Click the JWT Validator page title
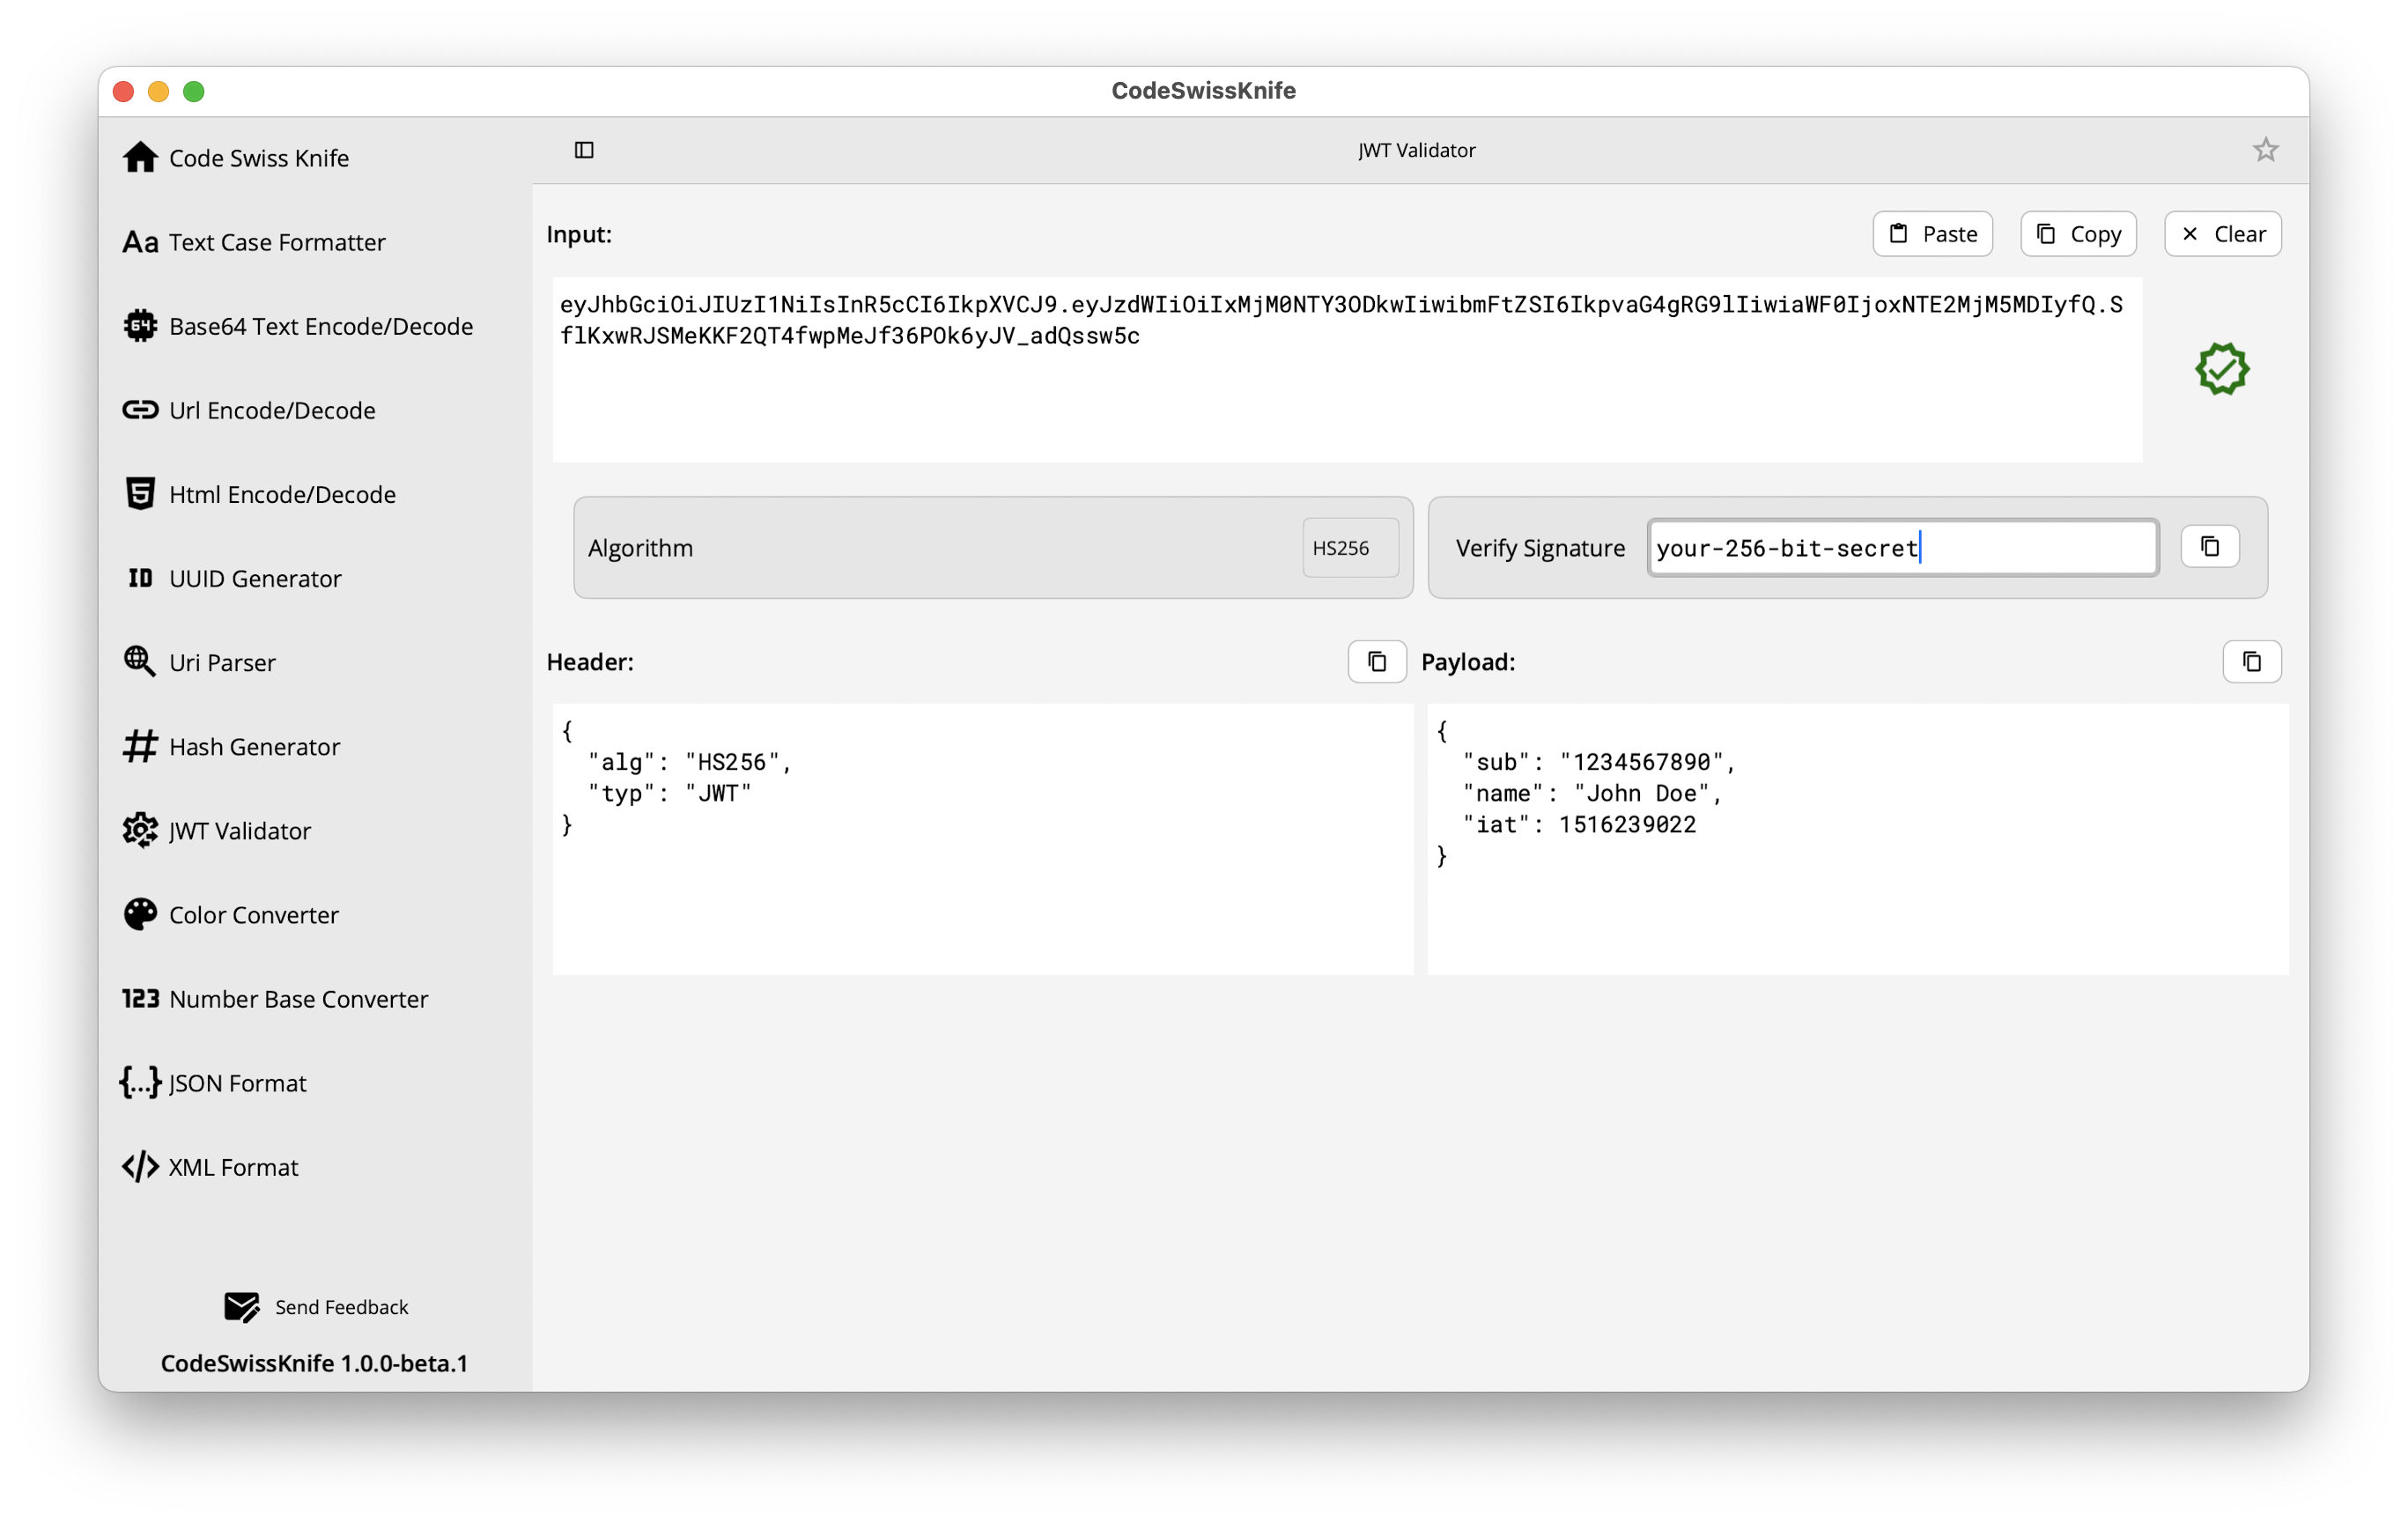The image size is (2408, 1522). tap(1416, 150)
